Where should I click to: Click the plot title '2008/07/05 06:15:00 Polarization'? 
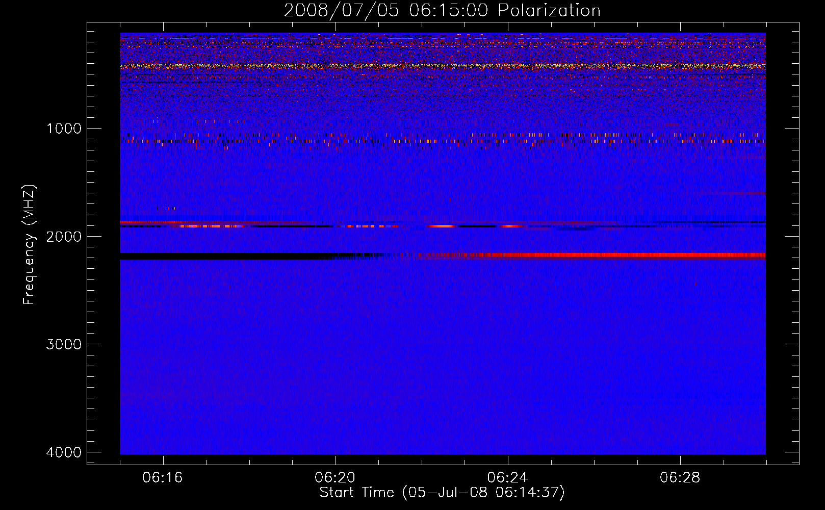coord(442,11)
